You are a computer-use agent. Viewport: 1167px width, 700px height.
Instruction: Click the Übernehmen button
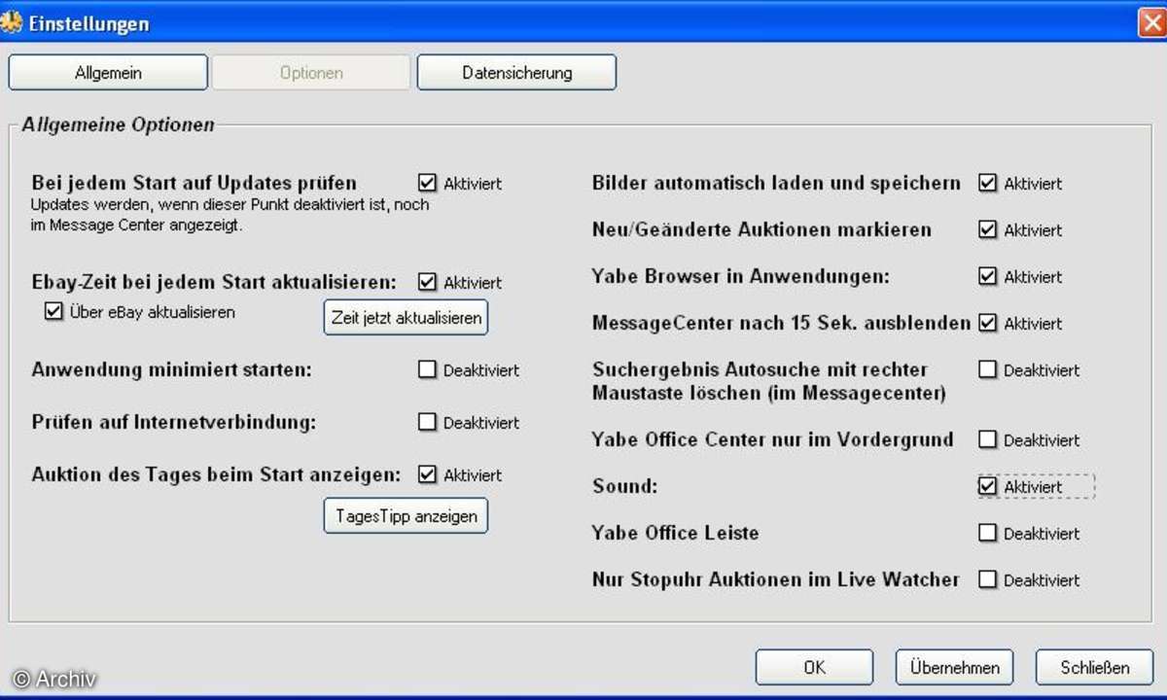pyautogui.click(x=954, y=668)
